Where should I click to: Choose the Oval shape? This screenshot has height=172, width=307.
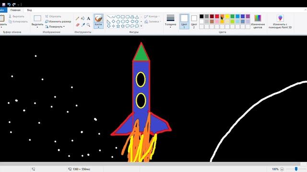point(118,17)
